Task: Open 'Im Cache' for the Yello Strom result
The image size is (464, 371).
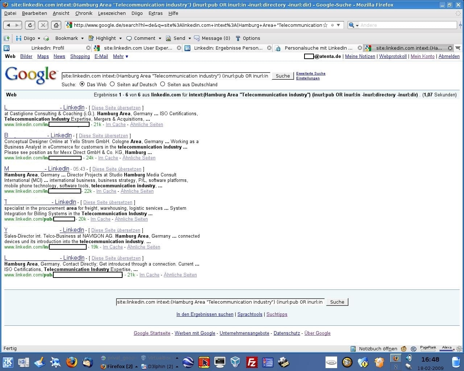Action: (108, 158)
